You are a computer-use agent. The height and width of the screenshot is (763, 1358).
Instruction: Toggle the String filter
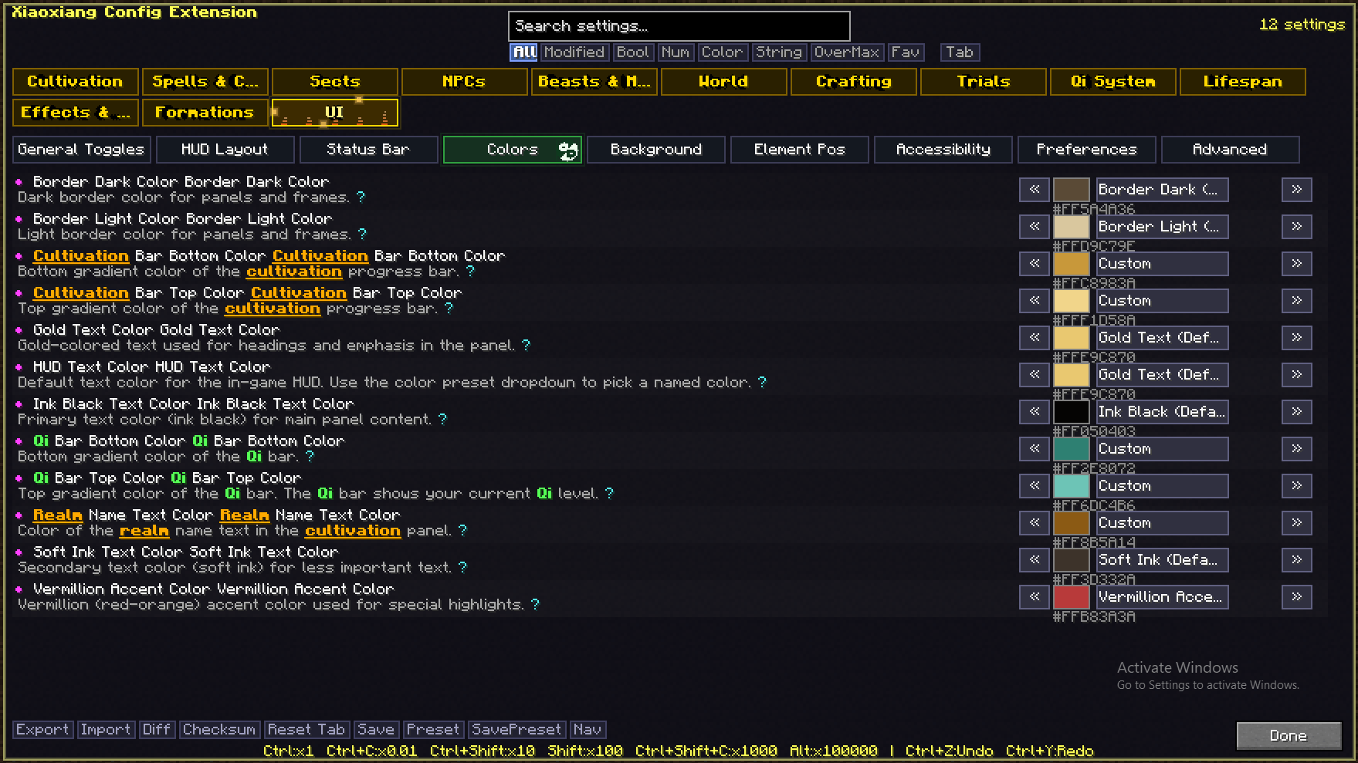(x=779, y=52)
